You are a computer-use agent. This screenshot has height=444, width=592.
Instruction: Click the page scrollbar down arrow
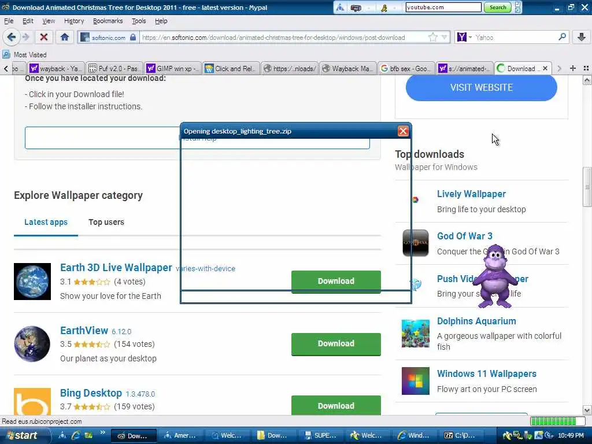[587, 410]
